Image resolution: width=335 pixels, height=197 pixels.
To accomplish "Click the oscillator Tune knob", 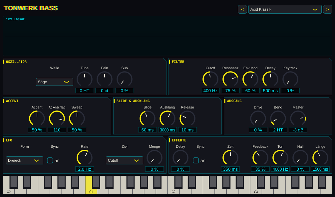I will coord(85,79).
